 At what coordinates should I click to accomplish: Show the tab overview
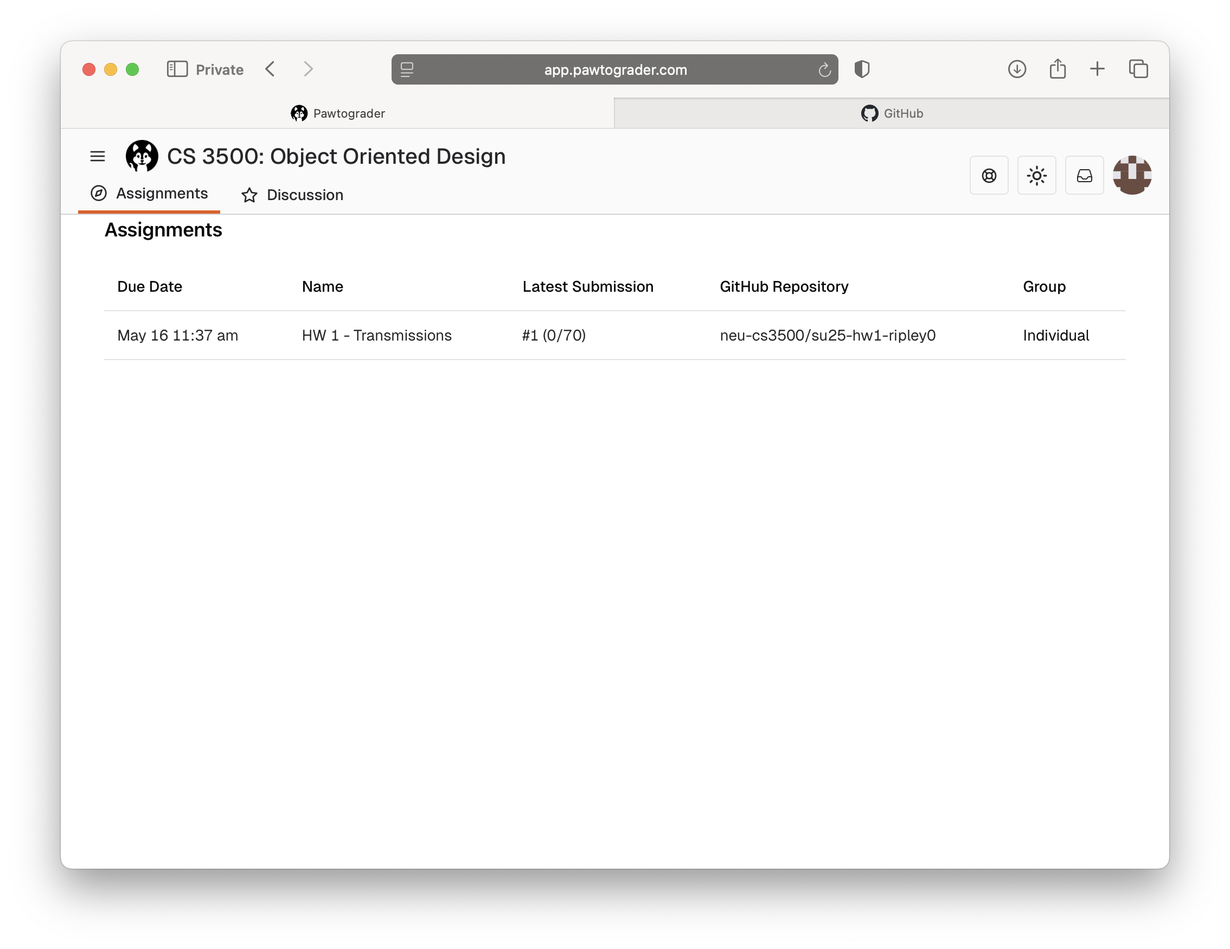point(1138,69)
